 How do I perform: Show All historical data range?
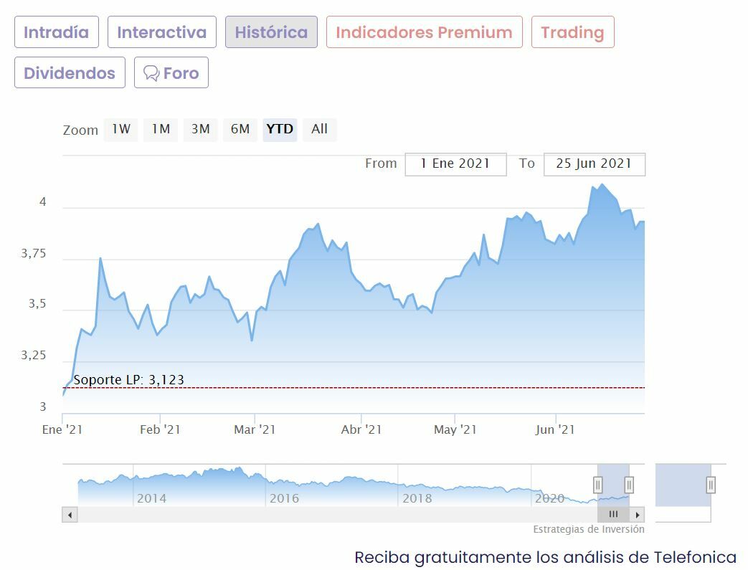coord(320,129)
